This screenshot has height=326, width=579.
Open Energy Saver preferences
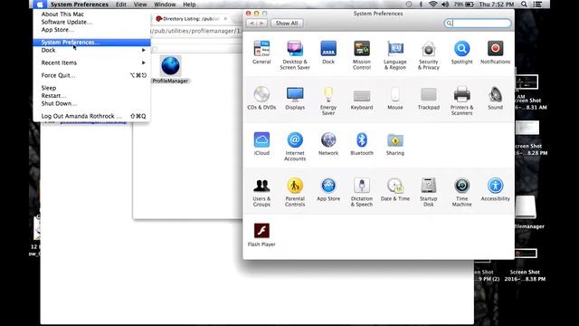click(x=328, y=101)
